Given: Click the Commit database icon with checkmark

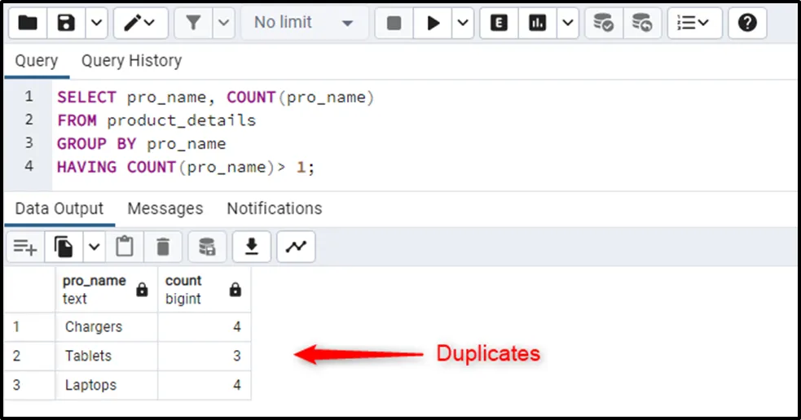Looking at the screenshot, I should [x=603, y=24].
